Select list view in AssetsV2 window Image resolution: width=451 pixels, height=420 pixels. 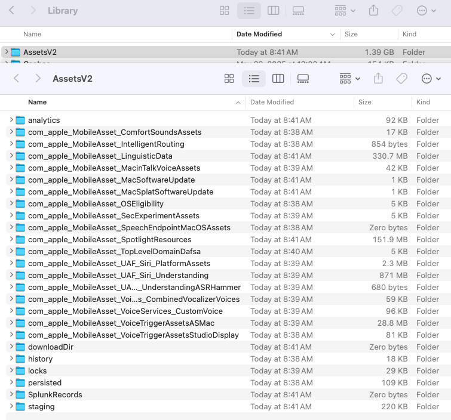pos(254,78)
